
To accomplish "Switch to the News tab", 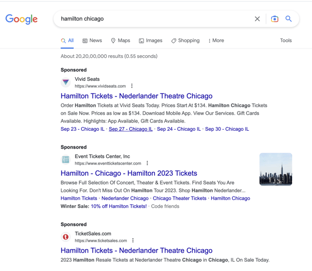I will point(93,41).
